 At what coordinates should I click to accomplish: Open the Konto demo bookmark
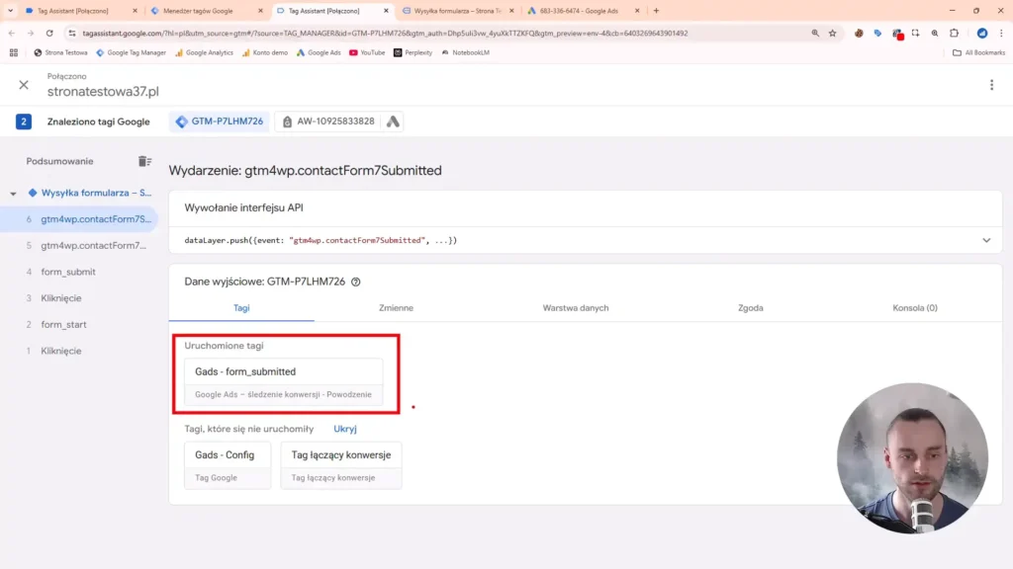264,53
